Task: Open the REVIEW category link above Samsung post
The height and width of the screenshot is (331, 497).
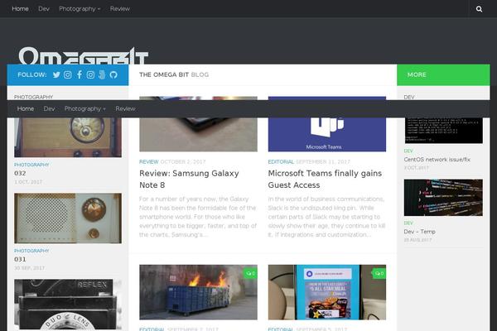Action: tap(148, 162)
